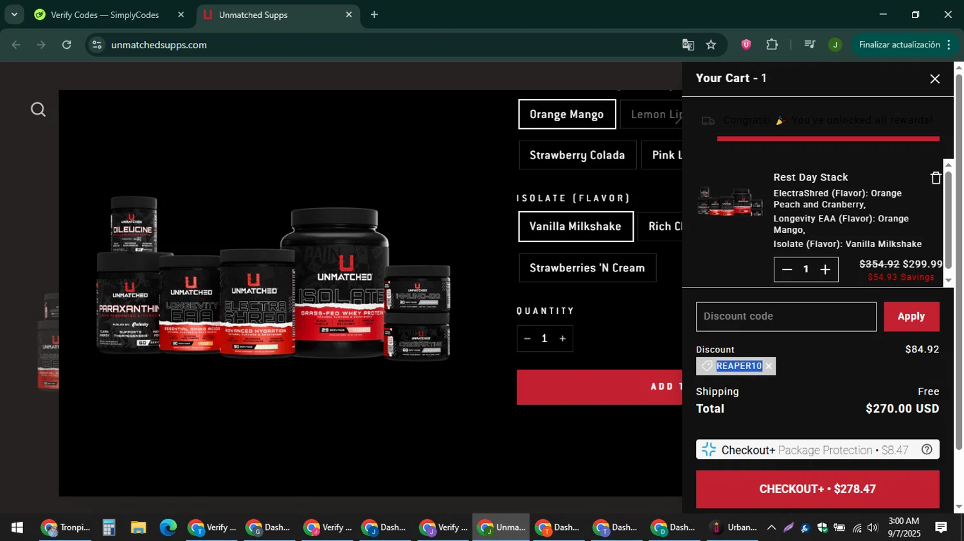The width and height of the screenshot is (964, 541).
Task: Open Package Protection help question icon
Action: 927,450
